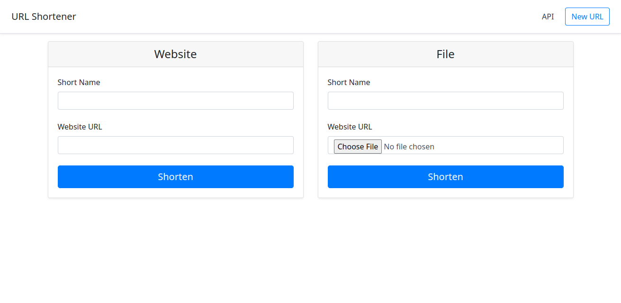Click the Choose File button
Viewport: 621px width, 303px height.
pyautogui.click(x=358, y=147)
